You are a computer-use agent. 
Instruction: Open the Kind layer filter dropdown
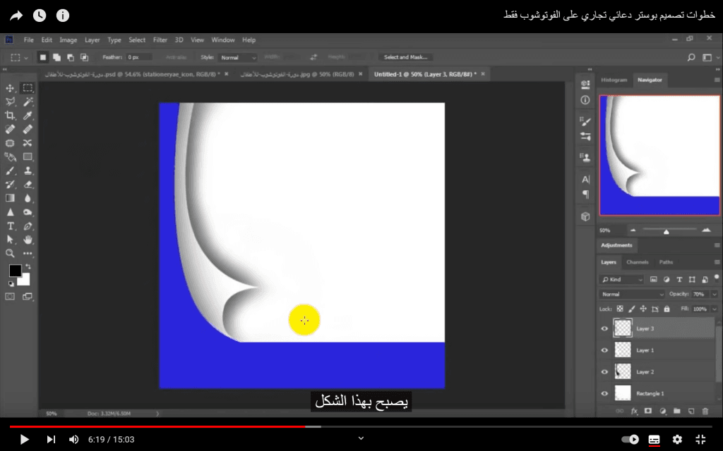[x=621, y=279]
